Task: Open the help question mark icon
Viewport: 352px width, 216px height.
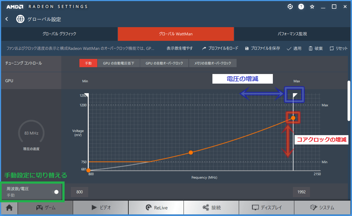Action: pyautogui.click(x=301, y=7)
